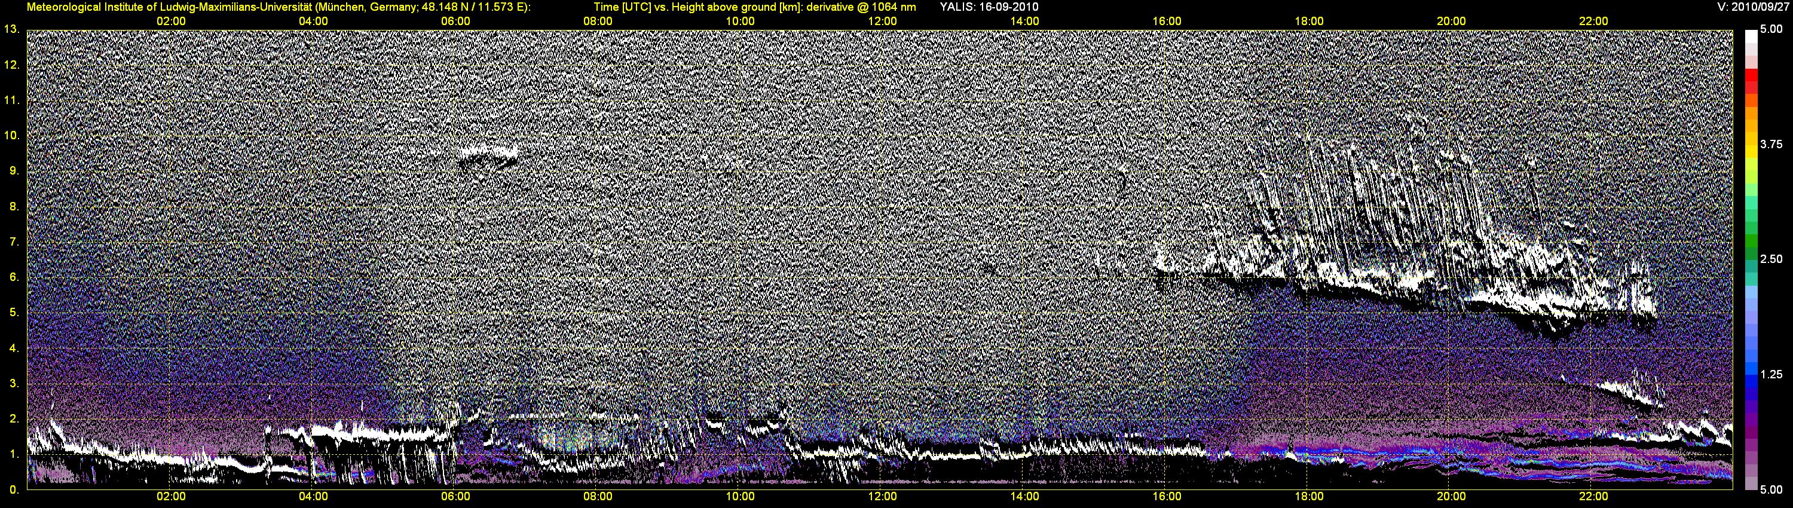Click the 1. km height axis label
This screenshot has width=1793, height=508.
[x=14, y=454]
